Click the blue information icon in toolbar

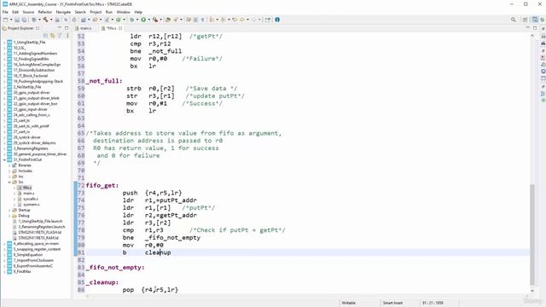tap(277, 20)
